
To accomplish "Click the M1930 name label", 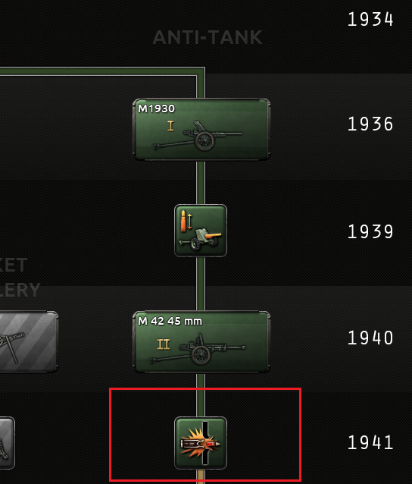I will [157, 108].
